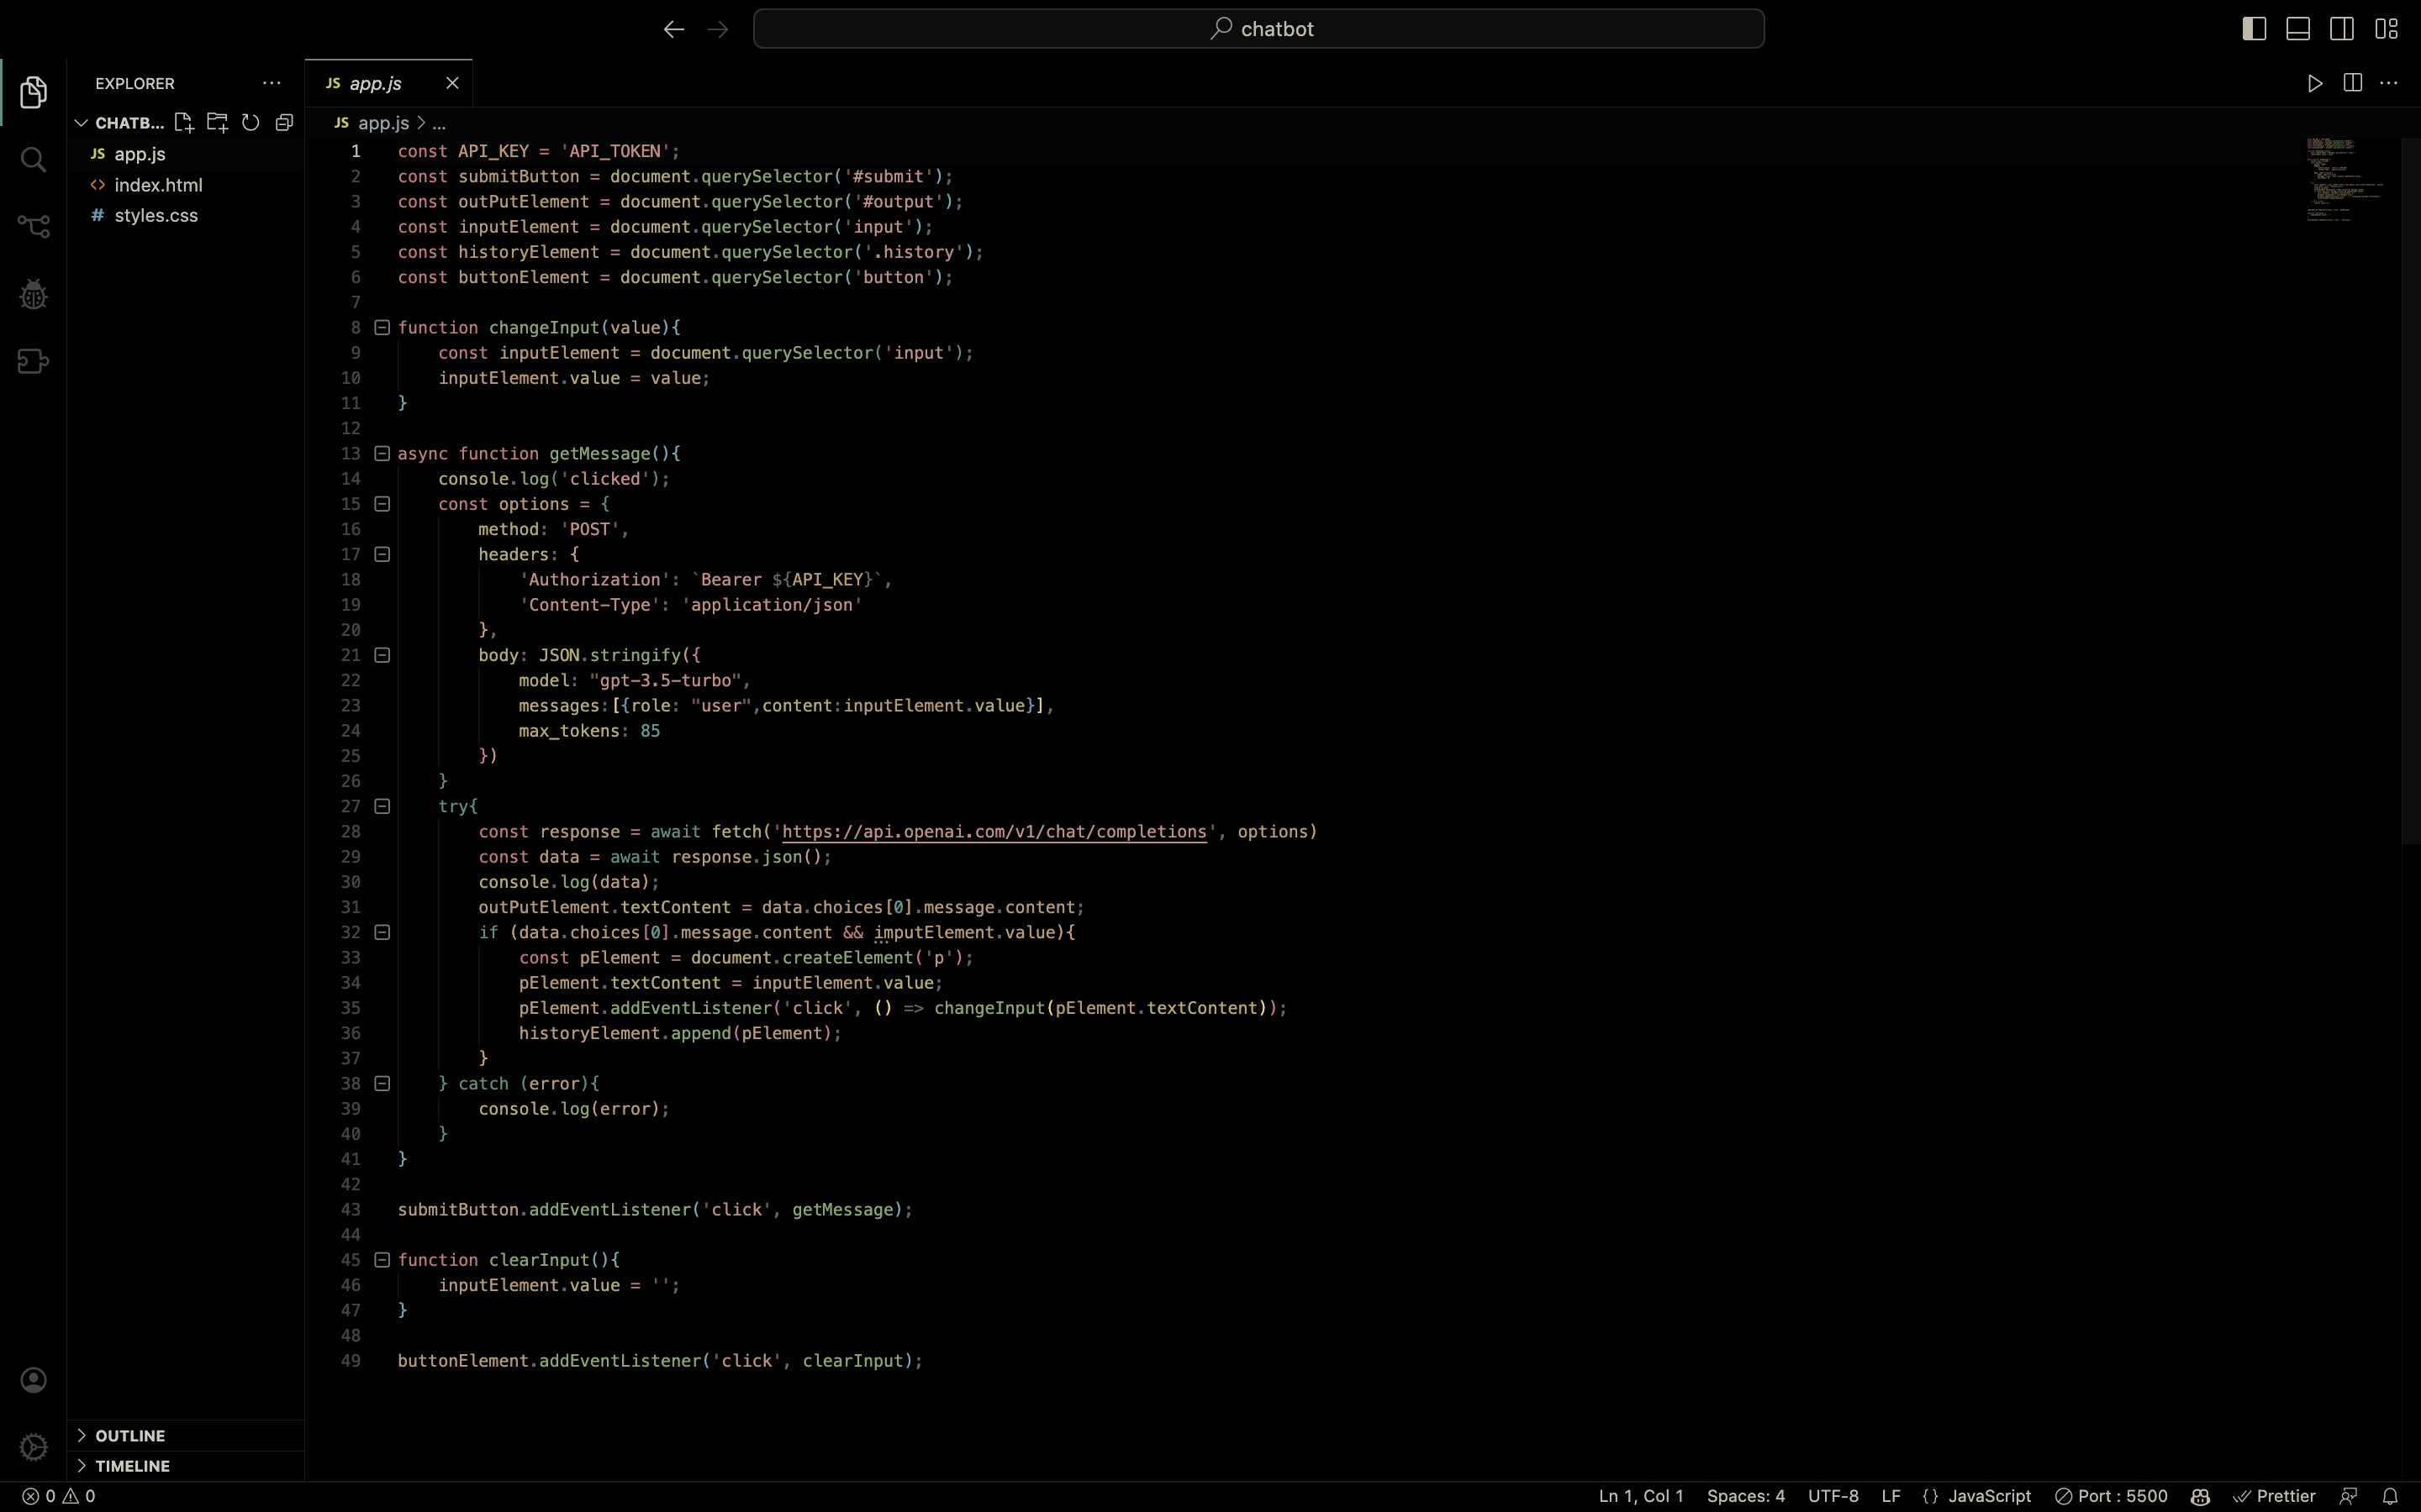Image resolution: width=2421 pixels, height=1512 pixels.
Task: Click the New File icon in explorer
Action: [183, 123]
